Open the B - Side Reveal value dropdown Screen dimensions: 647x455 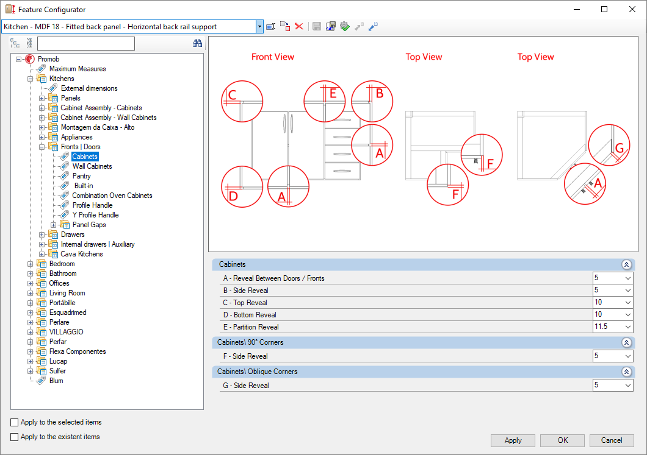[627, 291]
